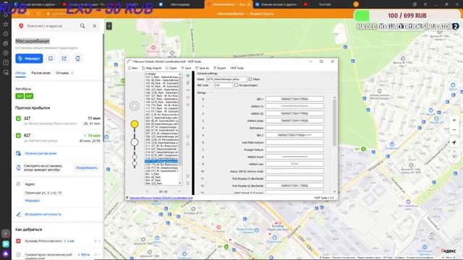The image size is (463, 260).
Task: Switch to the Обзор tab
Action: [x=20, y=73]
